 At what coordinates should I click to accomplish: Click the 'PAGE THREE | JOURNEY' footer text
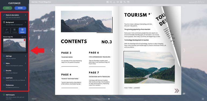pyautogui.click(x=132, y=88)
